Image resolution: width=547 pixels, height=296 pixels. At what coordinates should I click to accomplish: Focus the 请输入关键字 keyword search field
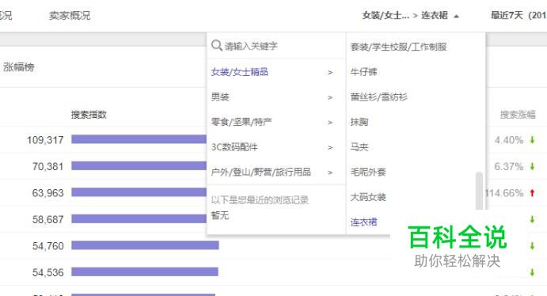(276, 46)
